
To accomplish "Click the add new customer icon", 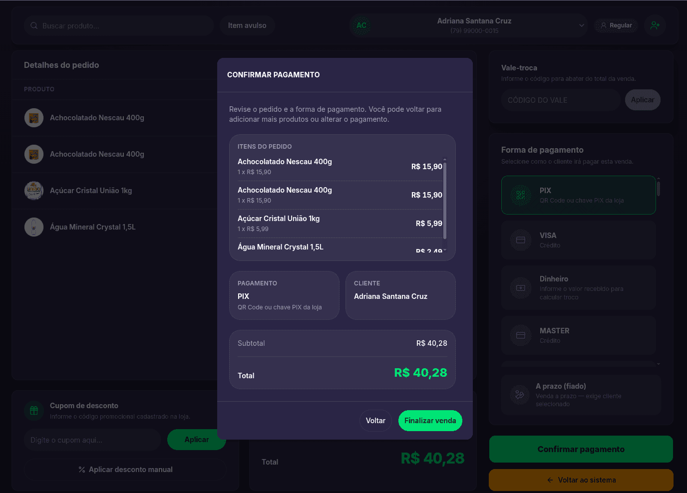I will [655, 25].
